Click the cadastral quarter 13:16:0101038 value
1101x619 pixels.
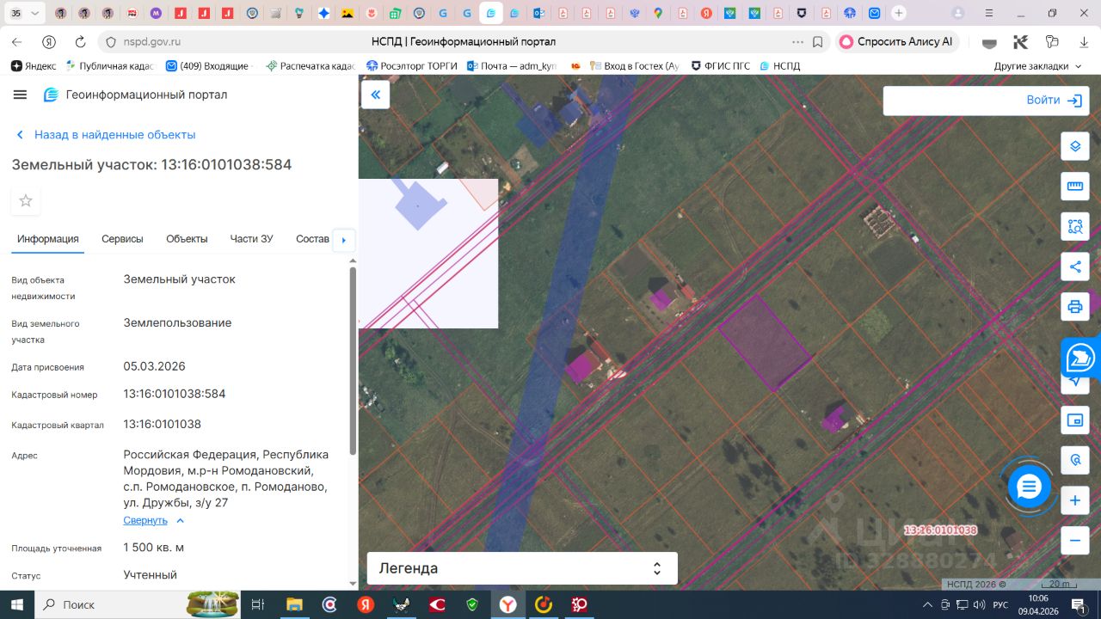[162, 424]
